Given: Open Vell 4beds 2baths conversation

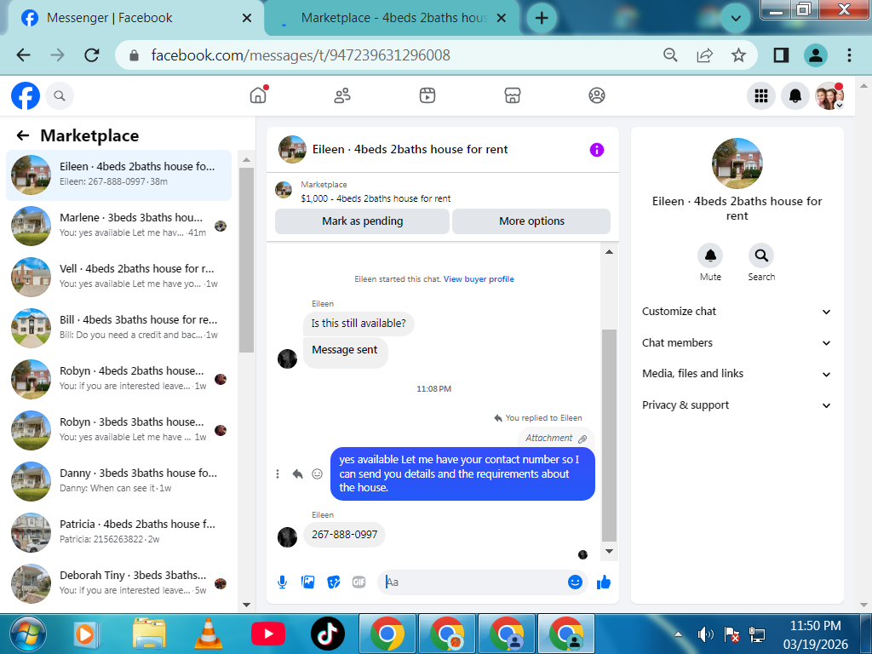Looking at the screenshot, I should point(119,277).
